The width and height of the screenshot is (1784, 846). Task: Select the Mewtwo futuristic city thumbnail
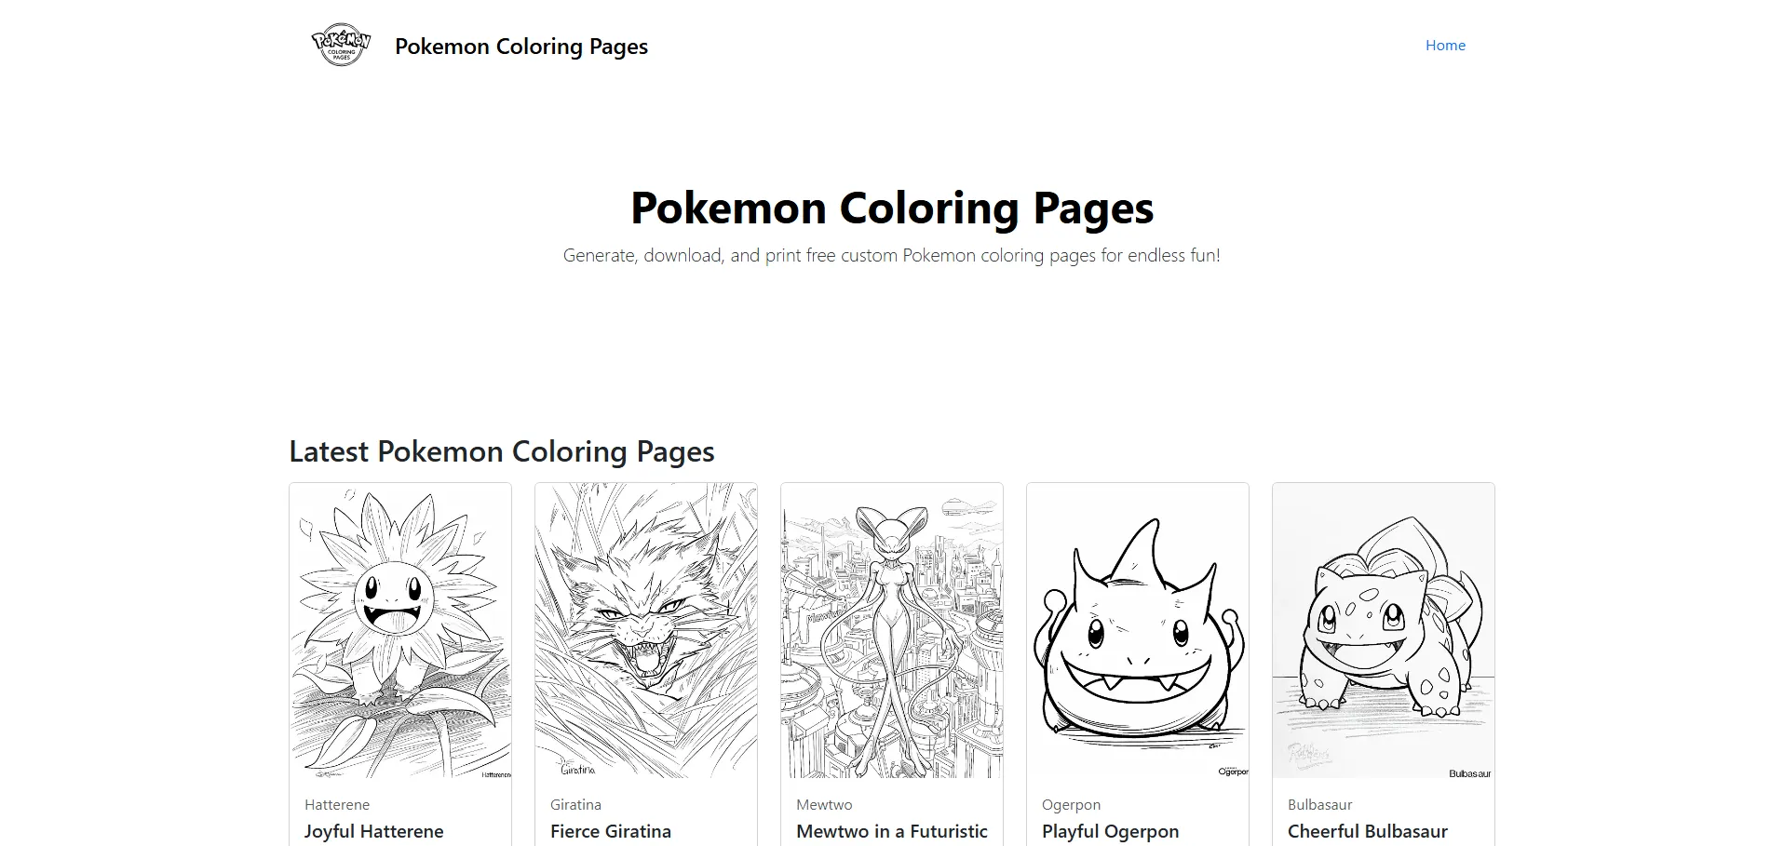[x=892, y=630]
